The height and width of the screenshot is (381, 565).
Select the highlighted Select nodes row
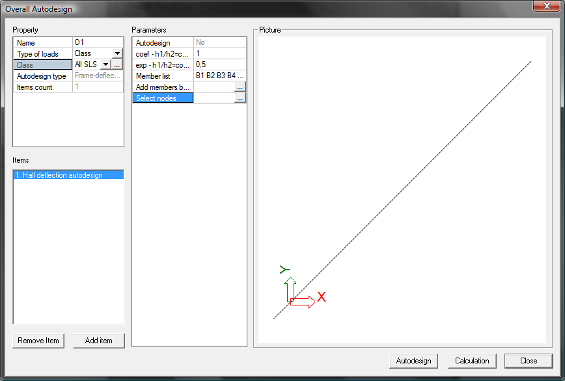(163, 98)
